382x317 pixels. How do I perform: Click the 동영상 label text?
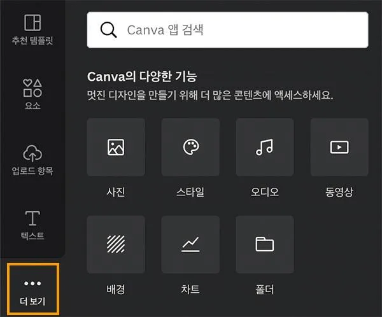339,192
